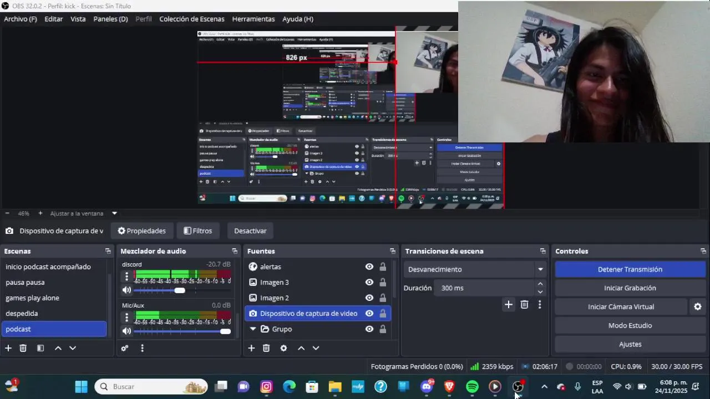
Task: Move source down in Fuentes toolbar
Action: 316,348
